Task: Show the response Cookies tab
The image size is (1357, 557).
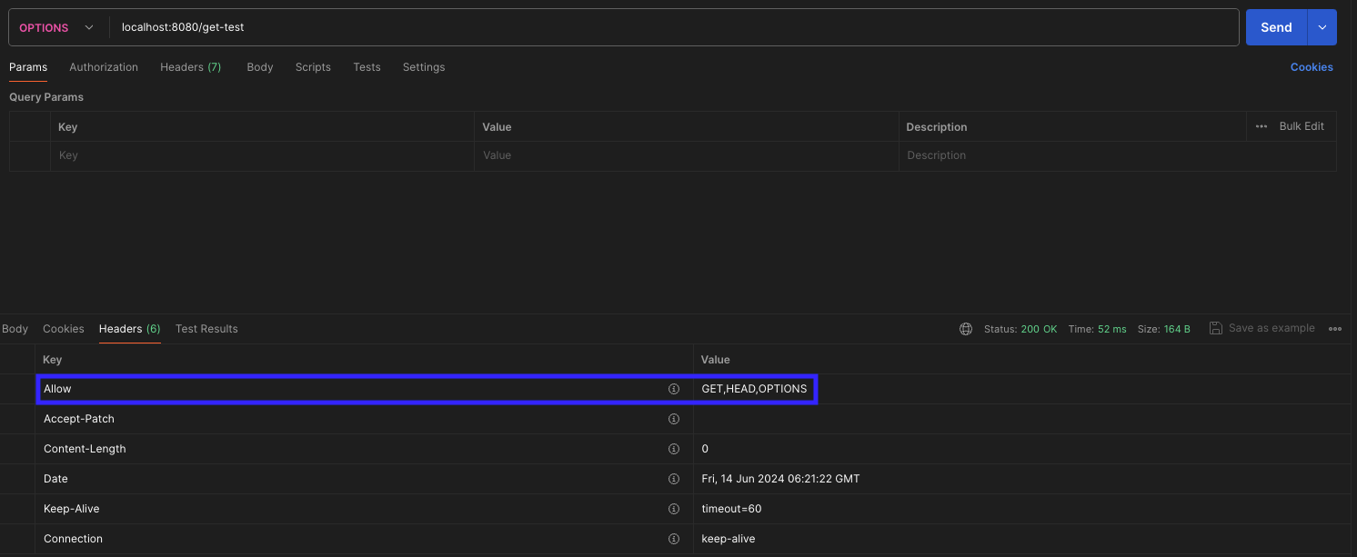Action: [64, 329]
